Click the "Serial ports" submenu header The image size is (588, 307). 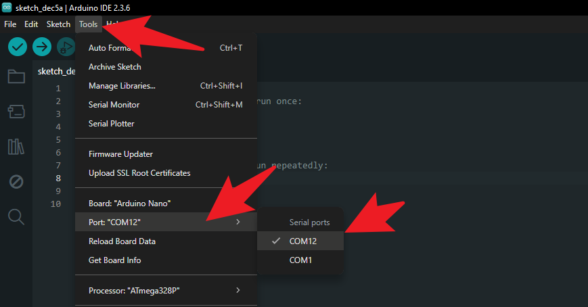309,222
